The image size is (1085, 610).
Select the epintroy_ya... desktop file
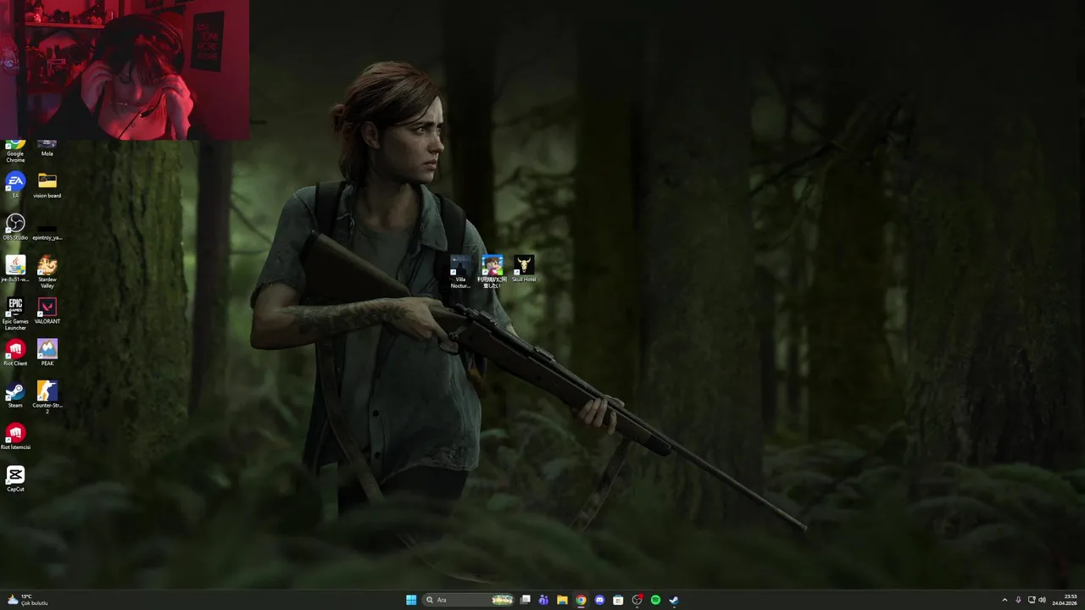pos(47,231)
